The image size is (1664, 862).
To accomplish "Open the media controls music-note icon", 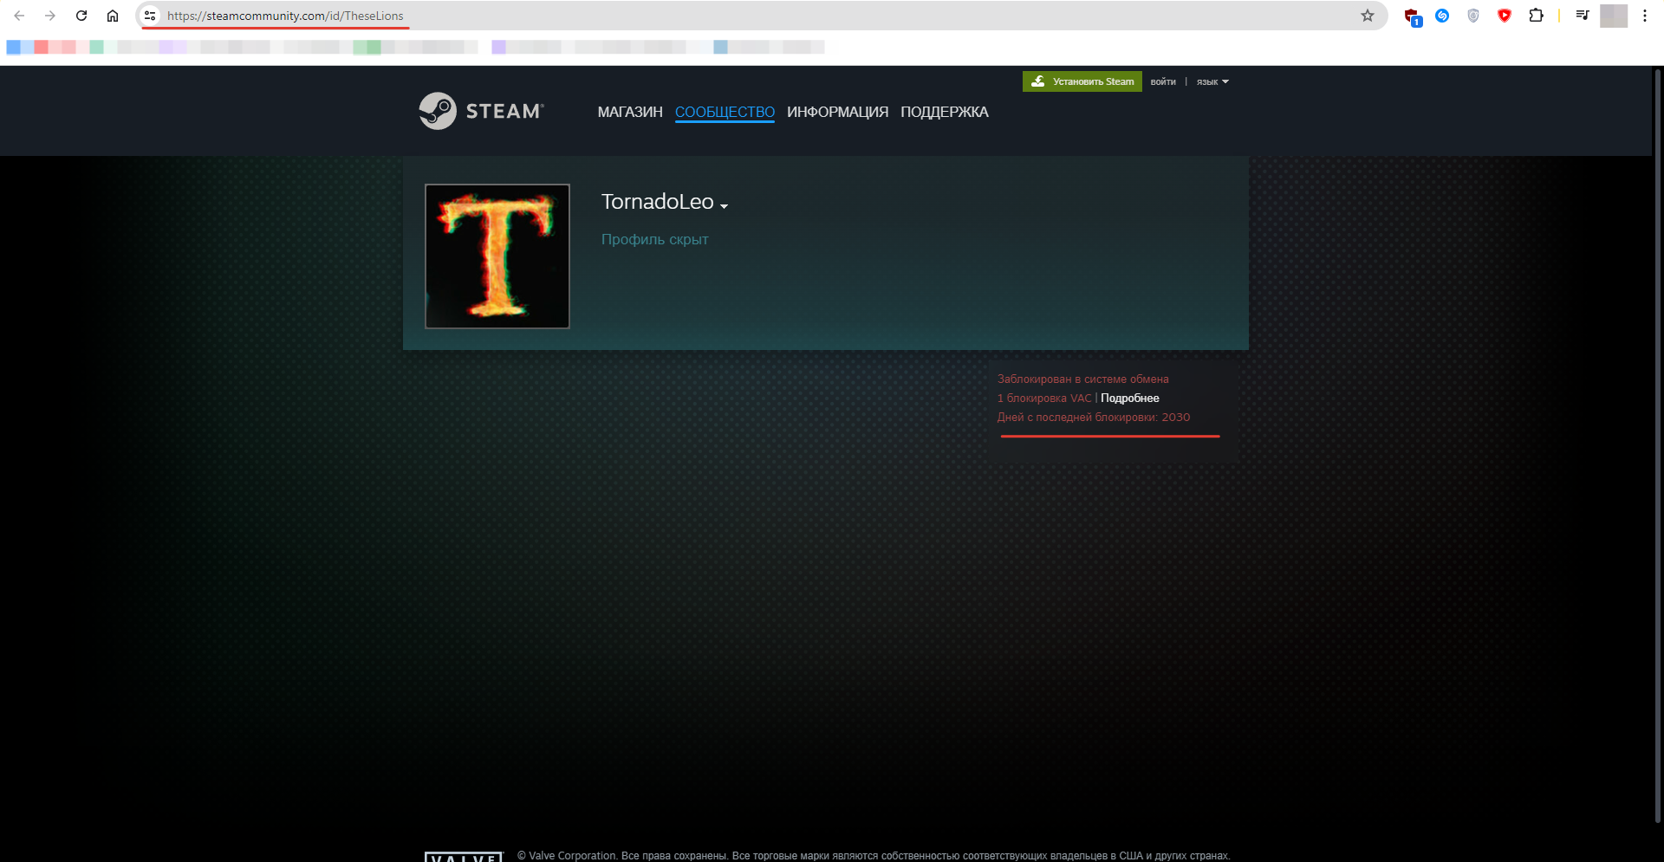I will [x=1583, y=16].
